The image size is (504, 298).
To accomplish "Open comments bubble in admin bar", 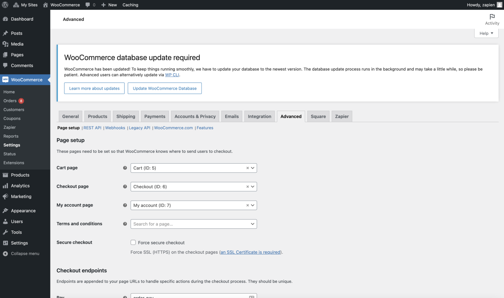I will pos(88,5).
